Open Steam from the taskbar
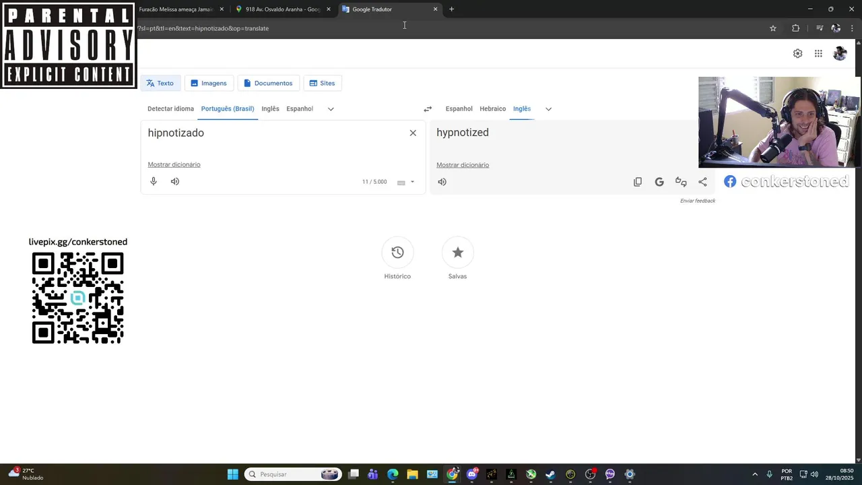Image resolution: width=862 pixels, height=485 pixels. [x=550, y=474]
